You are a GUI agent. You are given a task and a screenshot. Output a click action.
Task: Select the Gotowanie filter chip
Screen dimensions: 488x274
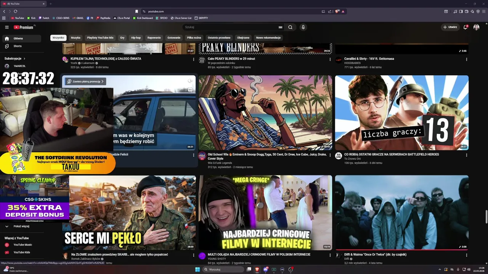pos(174,38)
